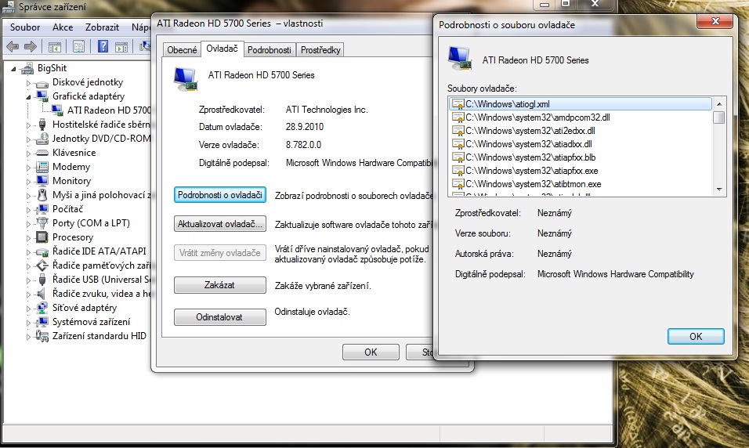Click the Grafické adaptéry display icon
Viewport: 749px width, 448px height.
point(42,96)
